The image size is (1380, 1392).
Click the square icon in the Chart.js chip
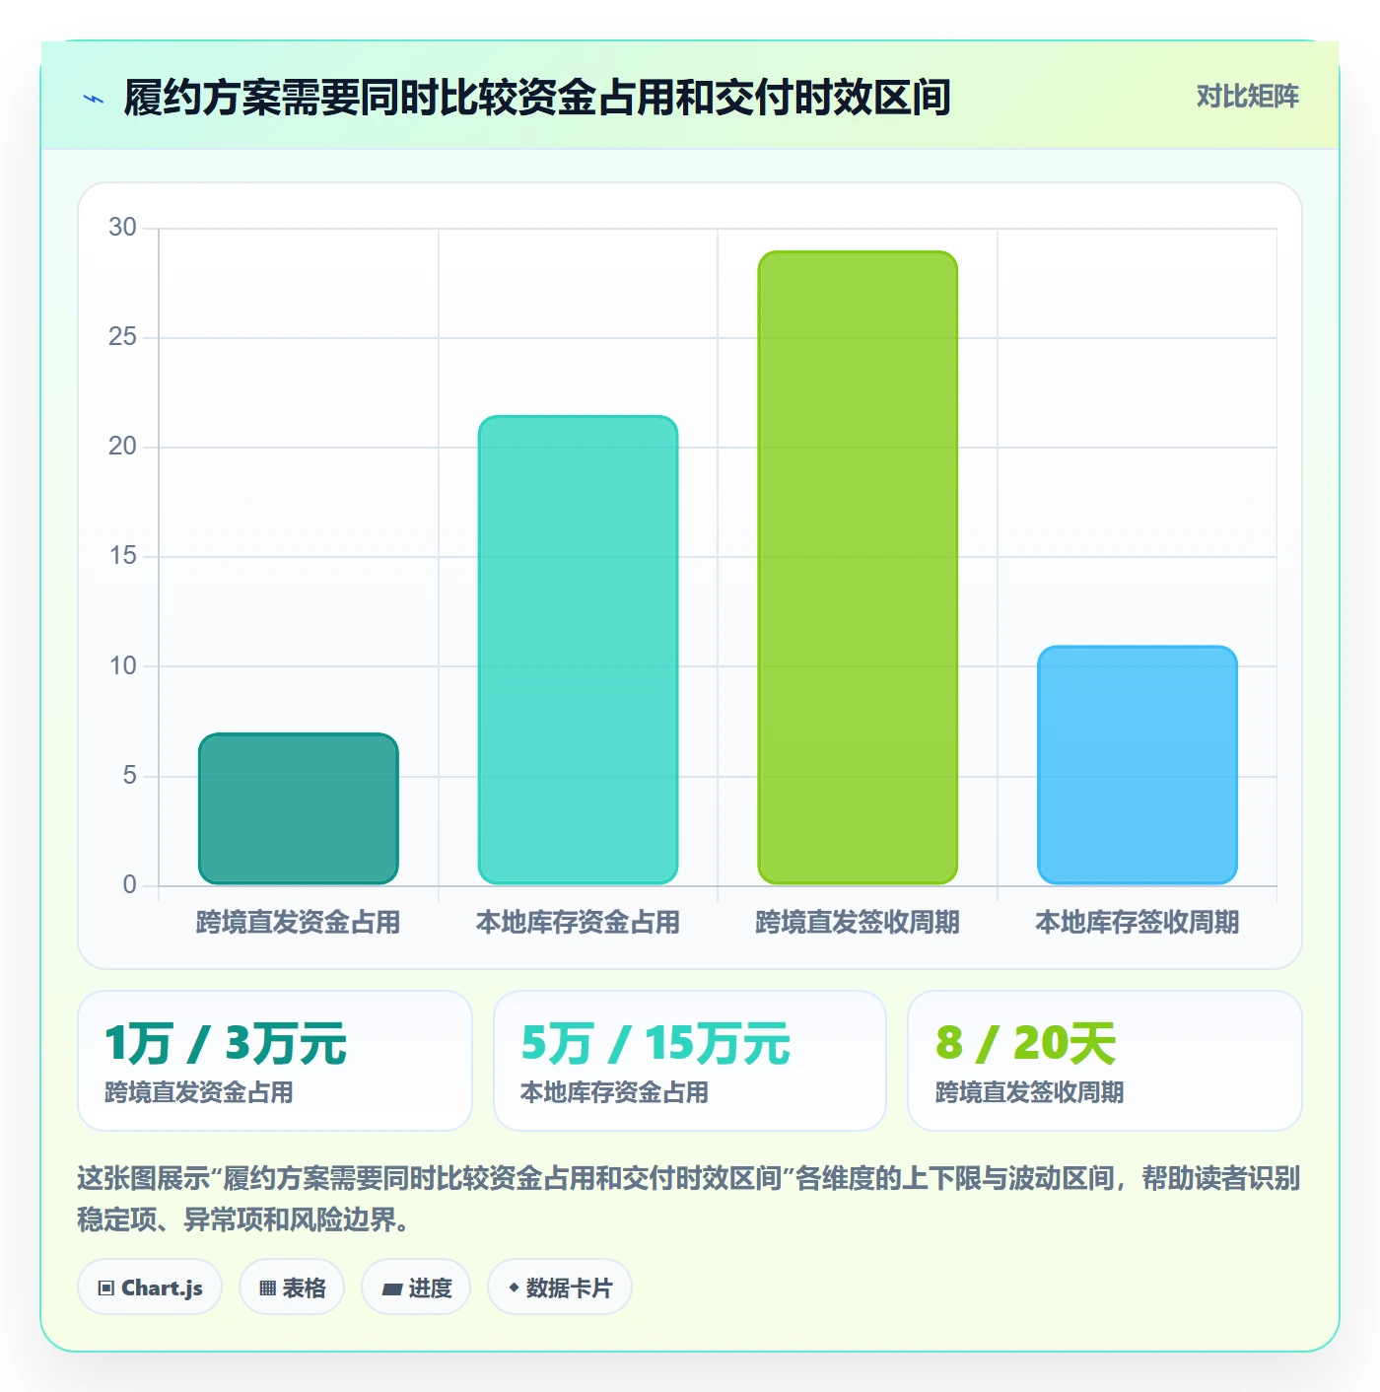coord(106,1288)
